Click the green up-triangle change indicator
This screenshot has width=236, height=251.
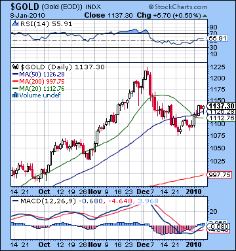coord(205,16)
